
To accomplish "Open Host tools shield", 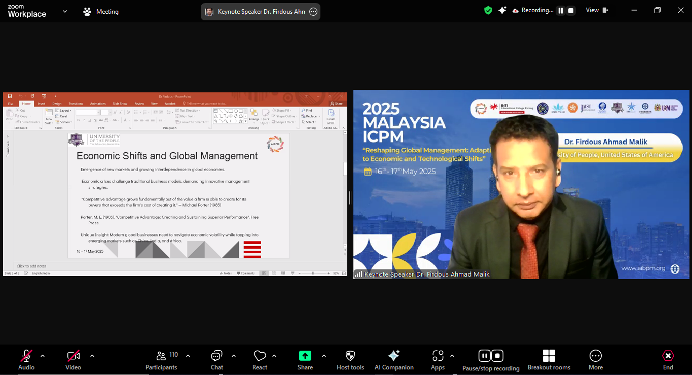I will [x=350, y=360].
